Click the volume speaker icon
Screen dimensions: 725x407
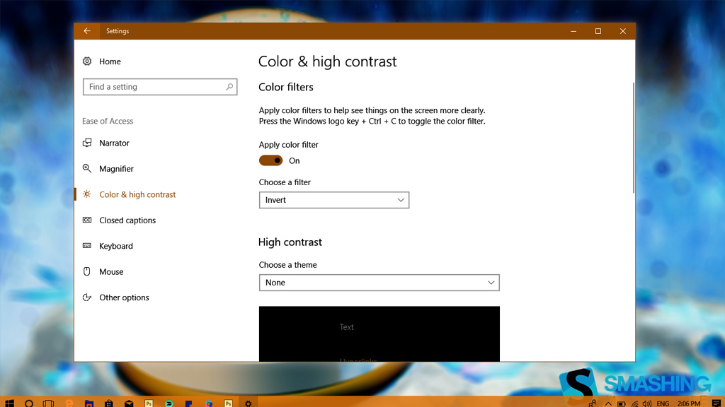647,403
